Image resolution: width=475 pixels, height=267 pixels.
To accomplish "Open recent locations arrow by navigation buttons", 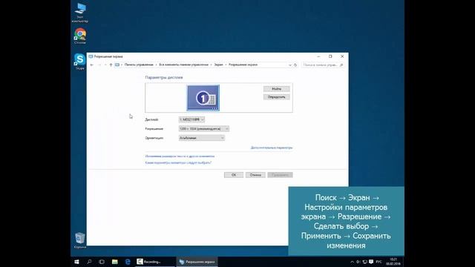I will coord(105,65).
